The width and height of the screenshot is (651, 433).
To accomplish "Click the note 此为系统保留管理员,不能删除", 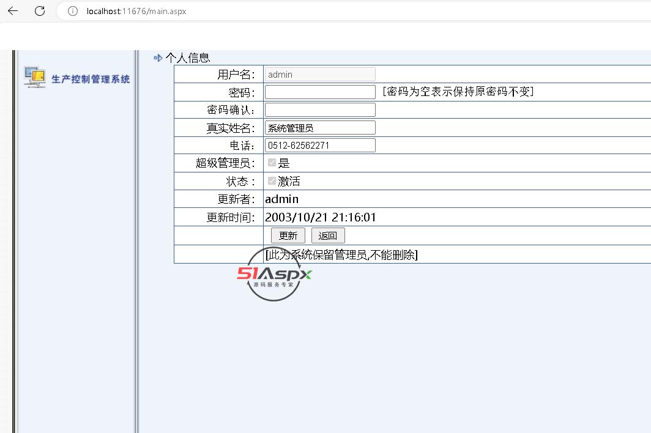I will click(x=341, y=254).
